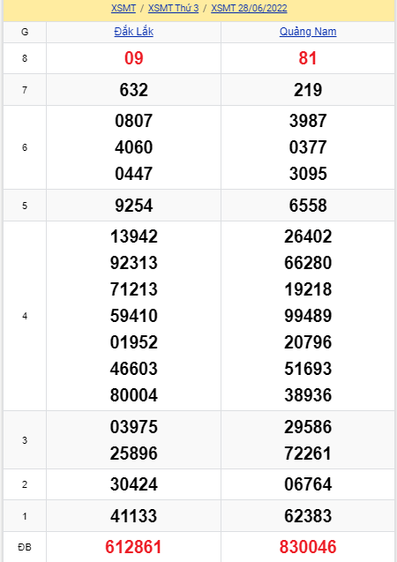This screenshot has height=562, width=397.
Task: Open the Đắk Lắk province link
Action: (133, 32)
